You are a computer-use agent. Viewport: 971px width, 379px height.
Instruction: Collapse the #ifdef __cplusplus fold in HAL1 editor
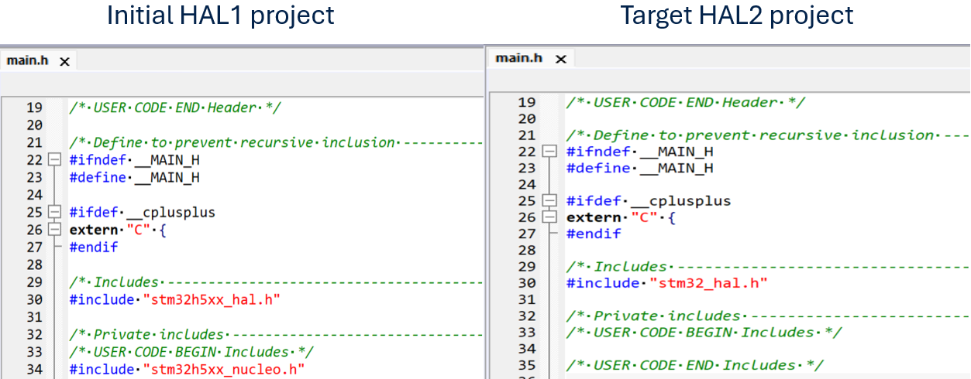click(54, 212)
